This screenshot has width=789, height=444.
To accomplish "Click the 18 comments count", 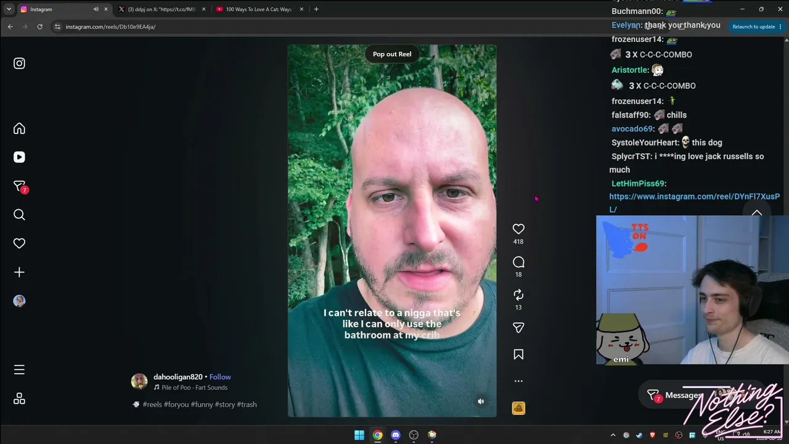I will (518, 274).
